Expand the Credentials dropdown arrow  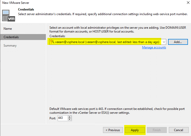coord(164,42)
